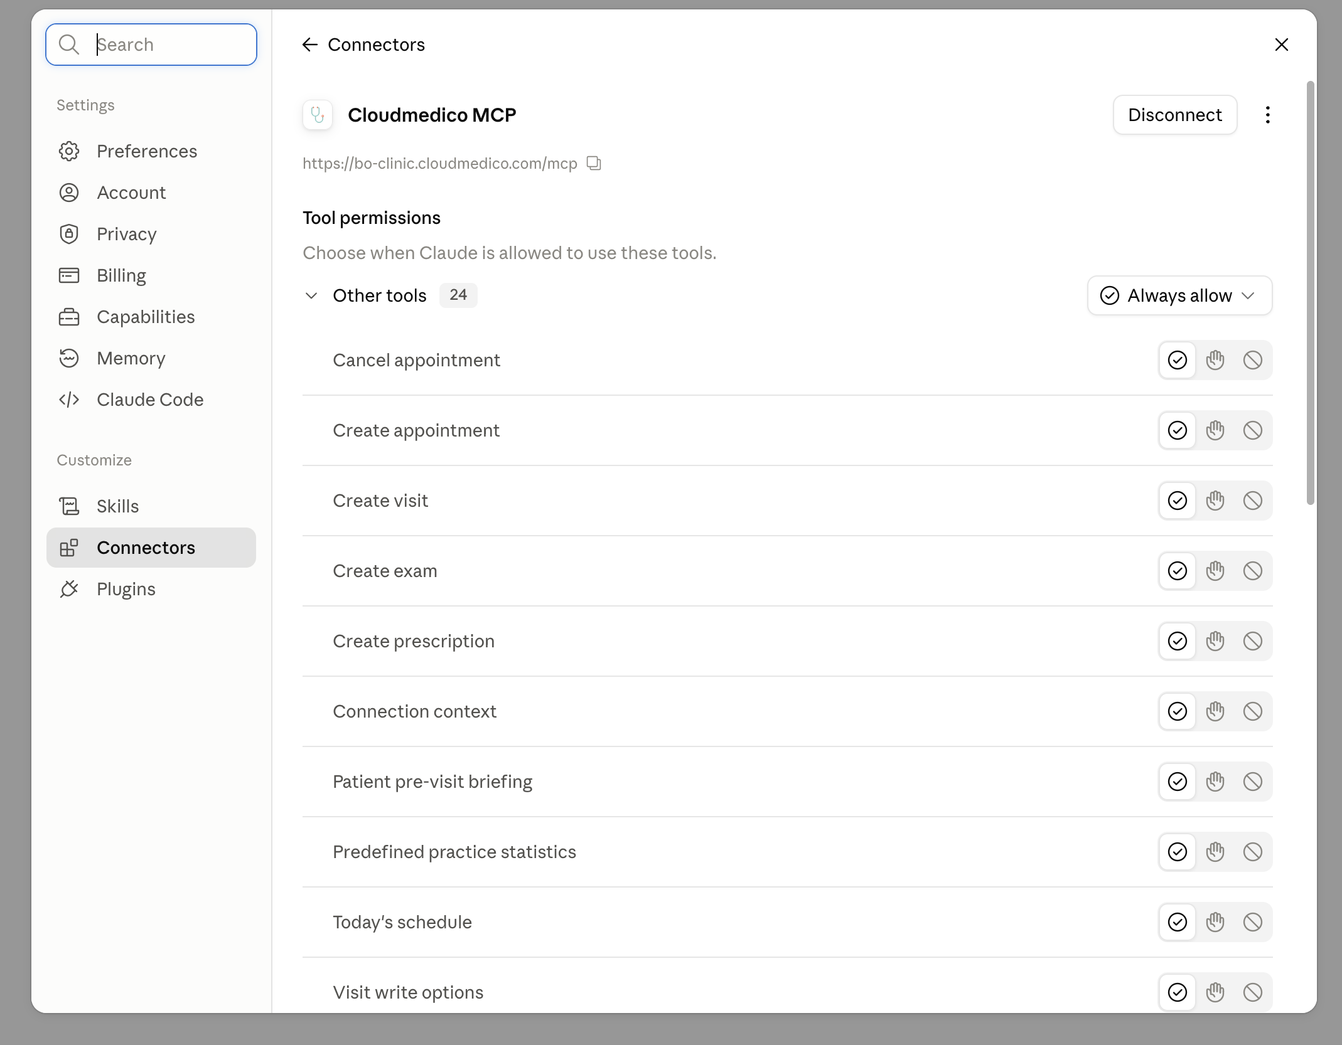
Task: Open the three-dot more options menu
Action: (1267, 115)
